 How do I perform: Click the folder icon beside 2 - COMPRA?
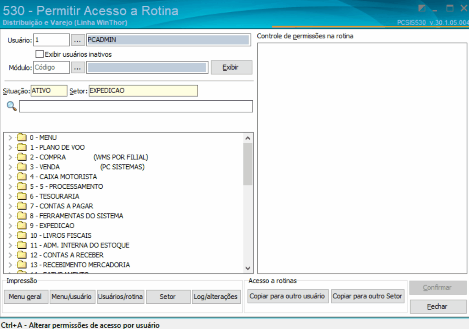point(22,157)
